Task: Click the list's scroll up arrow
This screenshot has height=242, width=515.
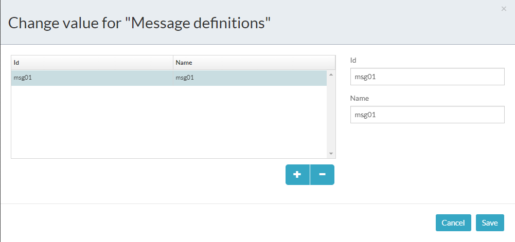Action: (331, 75)
